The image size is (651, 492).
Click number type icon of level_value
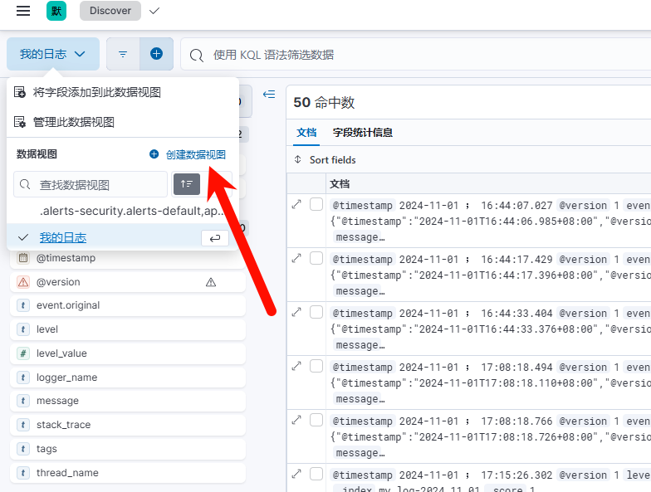point(23,353)
